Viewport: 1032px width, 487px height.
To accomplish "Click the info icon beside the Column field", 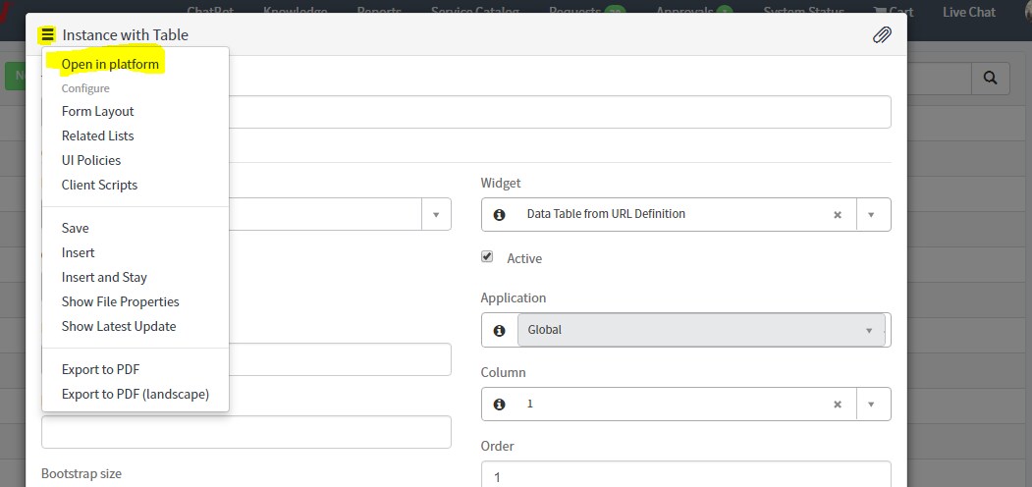I will point(500,404).
